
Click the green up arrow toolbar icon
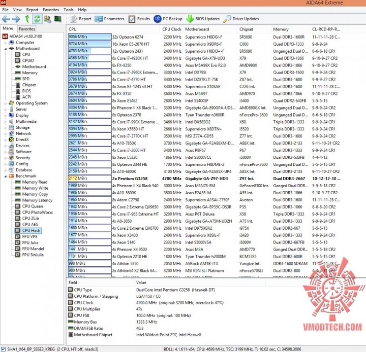[27, 19]
